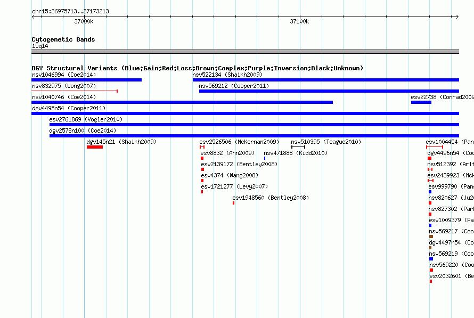Screen dimensions: 474x318
Task: Click the chr15:36975713..37173213 region label
Action: [70, 12]
